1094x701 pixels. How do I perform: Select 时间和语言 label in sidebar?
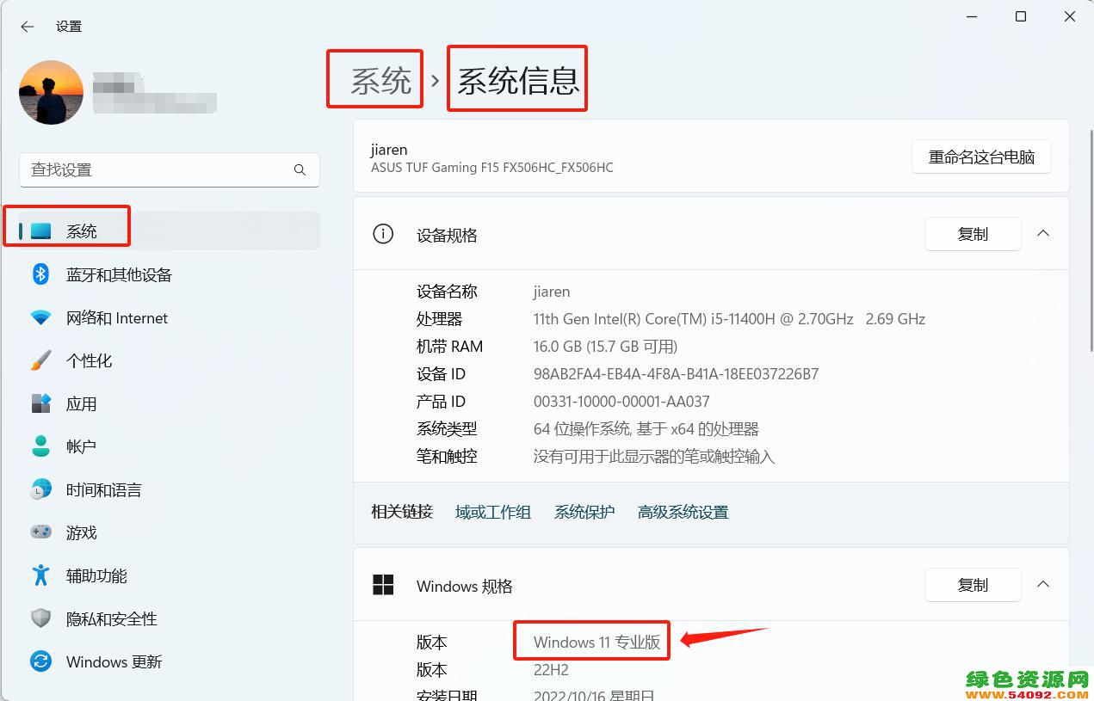click(104, 489)
